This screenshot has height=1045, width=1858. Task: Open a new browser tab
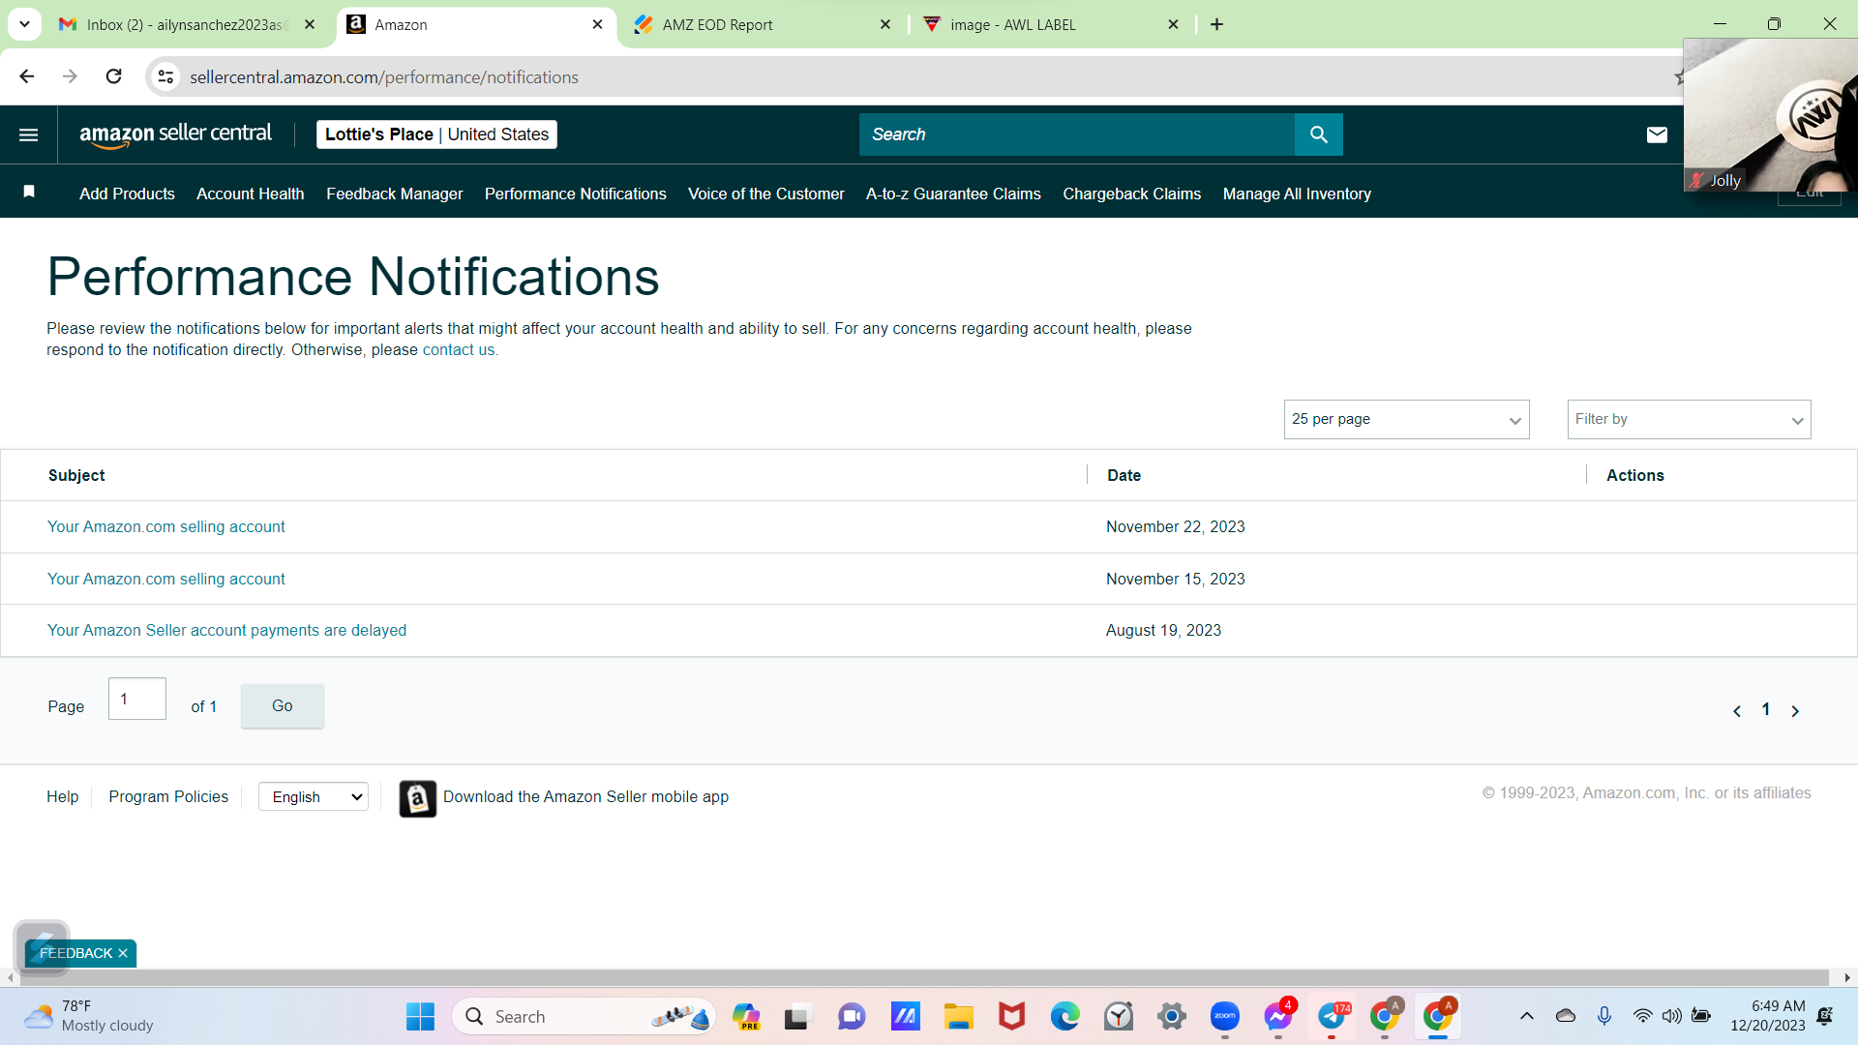coord(1216,24)
